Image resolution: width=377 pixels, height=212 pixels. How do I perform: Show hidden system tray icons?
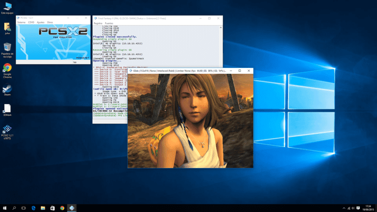click(344, 208)
